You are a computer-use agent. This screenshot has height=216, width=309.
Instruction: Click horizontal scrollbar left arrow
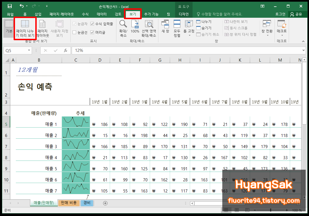click(192, 204)
